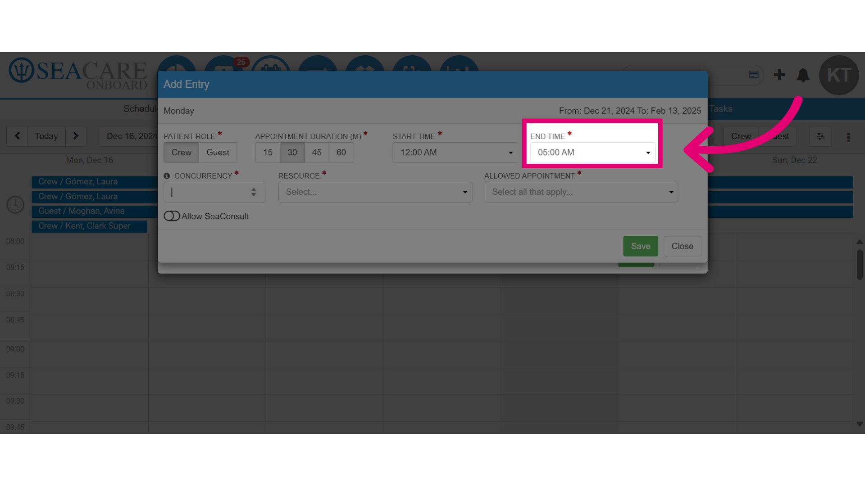
Task: Click the SeaCare Onboard logo
Action: [x=78, y=74]
